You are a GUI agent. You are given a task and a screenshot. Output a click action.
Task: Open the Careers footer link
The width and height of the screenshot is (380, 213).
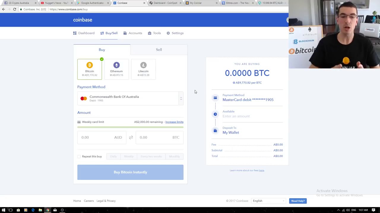[x=89, y=201]
